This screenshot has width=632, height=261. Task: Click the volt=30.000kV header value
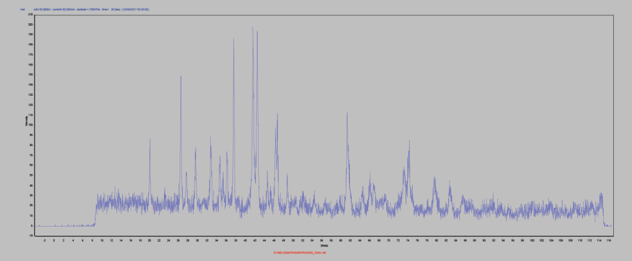42,9
